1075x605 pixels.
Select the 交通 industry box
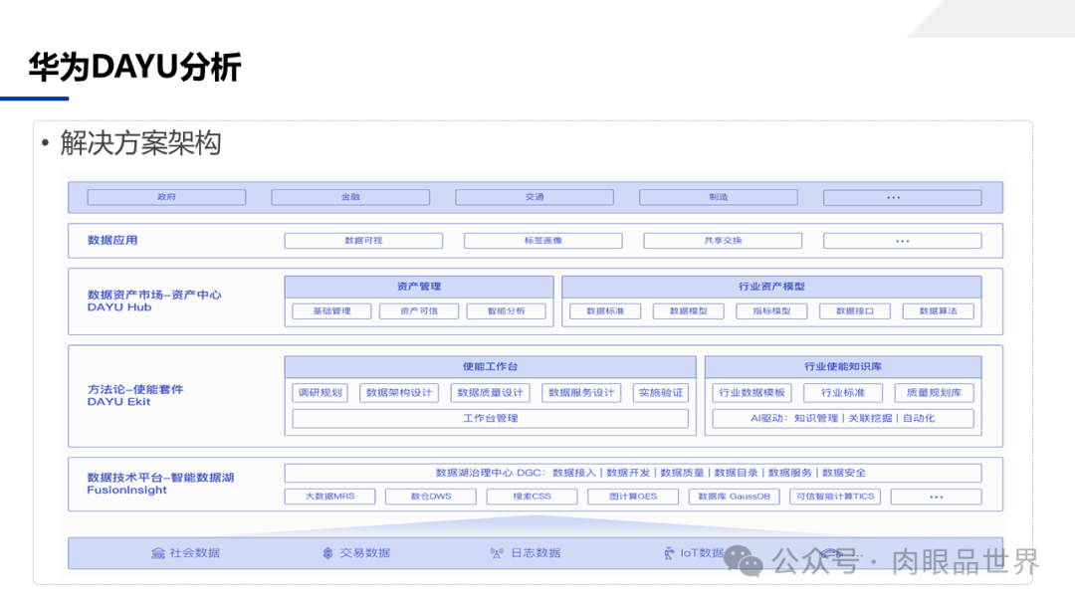coord(535,197)
